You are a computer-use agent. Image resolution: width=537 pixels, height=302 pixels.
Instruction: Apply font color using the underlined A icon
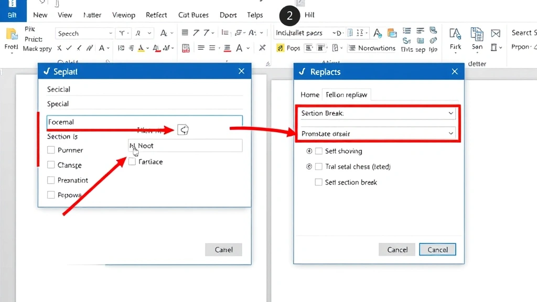tap(157, 48)
